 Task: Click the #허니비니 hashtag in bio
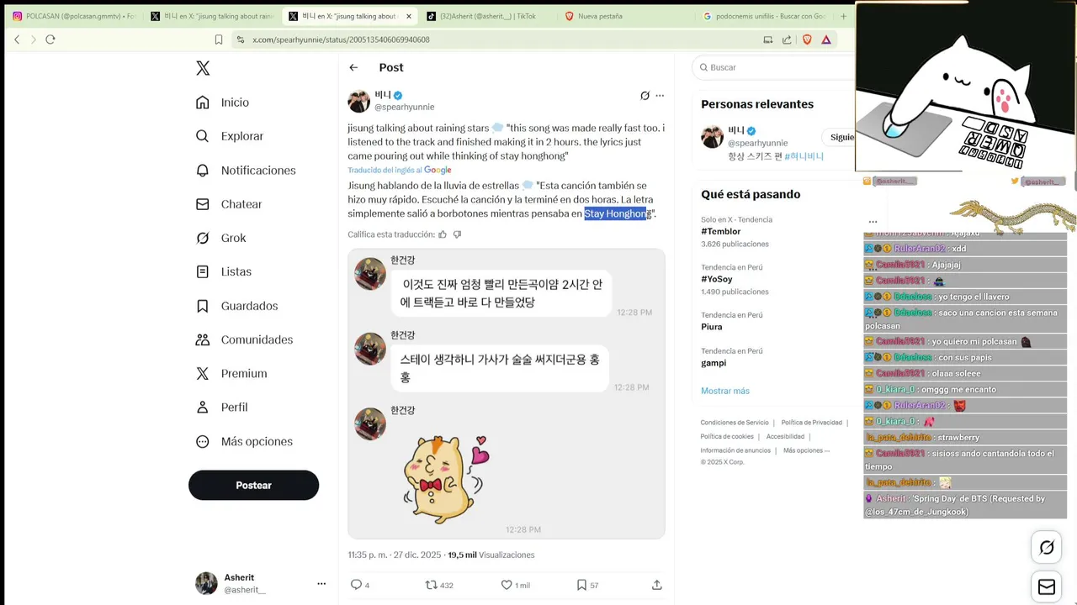coord(804,156)
